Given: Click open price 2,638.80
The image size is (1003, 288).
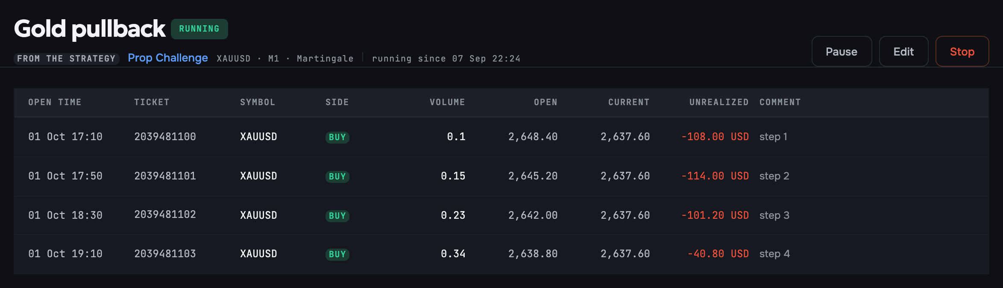Looking at the screenshot, I should pyautogui.click(x=533, y=254).
